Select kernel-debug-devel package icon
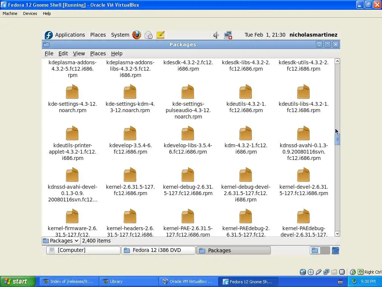This screenshot has height=287, width=382. [x=245, y=175]
